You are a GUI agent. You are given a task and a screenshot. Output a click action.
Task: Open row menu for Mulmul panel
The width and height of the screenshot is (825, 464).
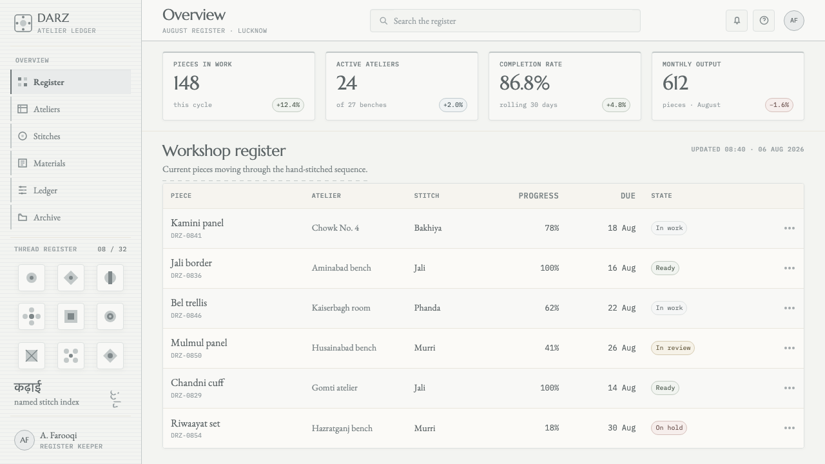pos(790,348)
